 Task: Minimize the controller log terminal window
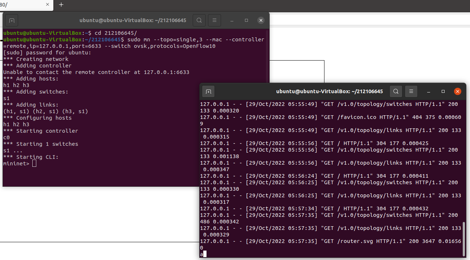tap(429, 91)
